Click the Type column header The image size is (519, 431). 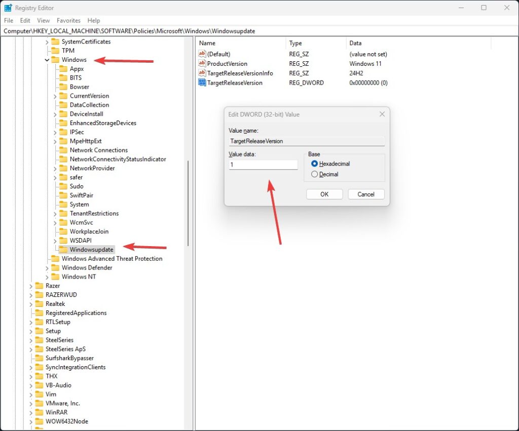click(316, 43)
